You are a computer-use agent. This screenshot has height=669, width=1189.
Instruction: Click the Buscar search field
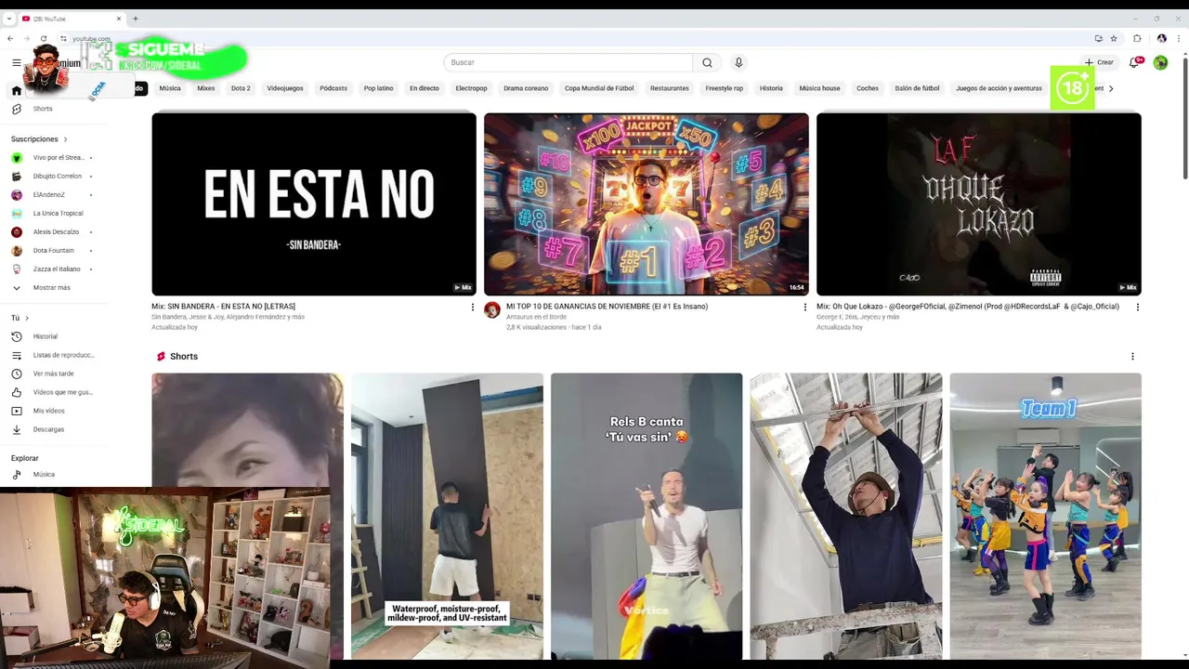pyautogui.click(x=568, y=62)
